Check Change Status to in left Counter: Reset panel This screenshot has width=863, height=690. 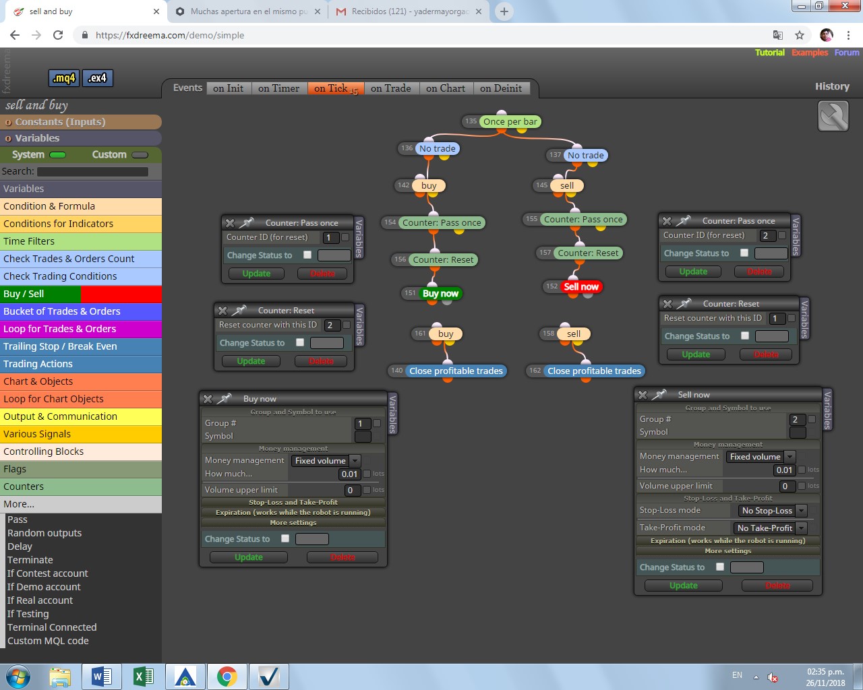300,342
